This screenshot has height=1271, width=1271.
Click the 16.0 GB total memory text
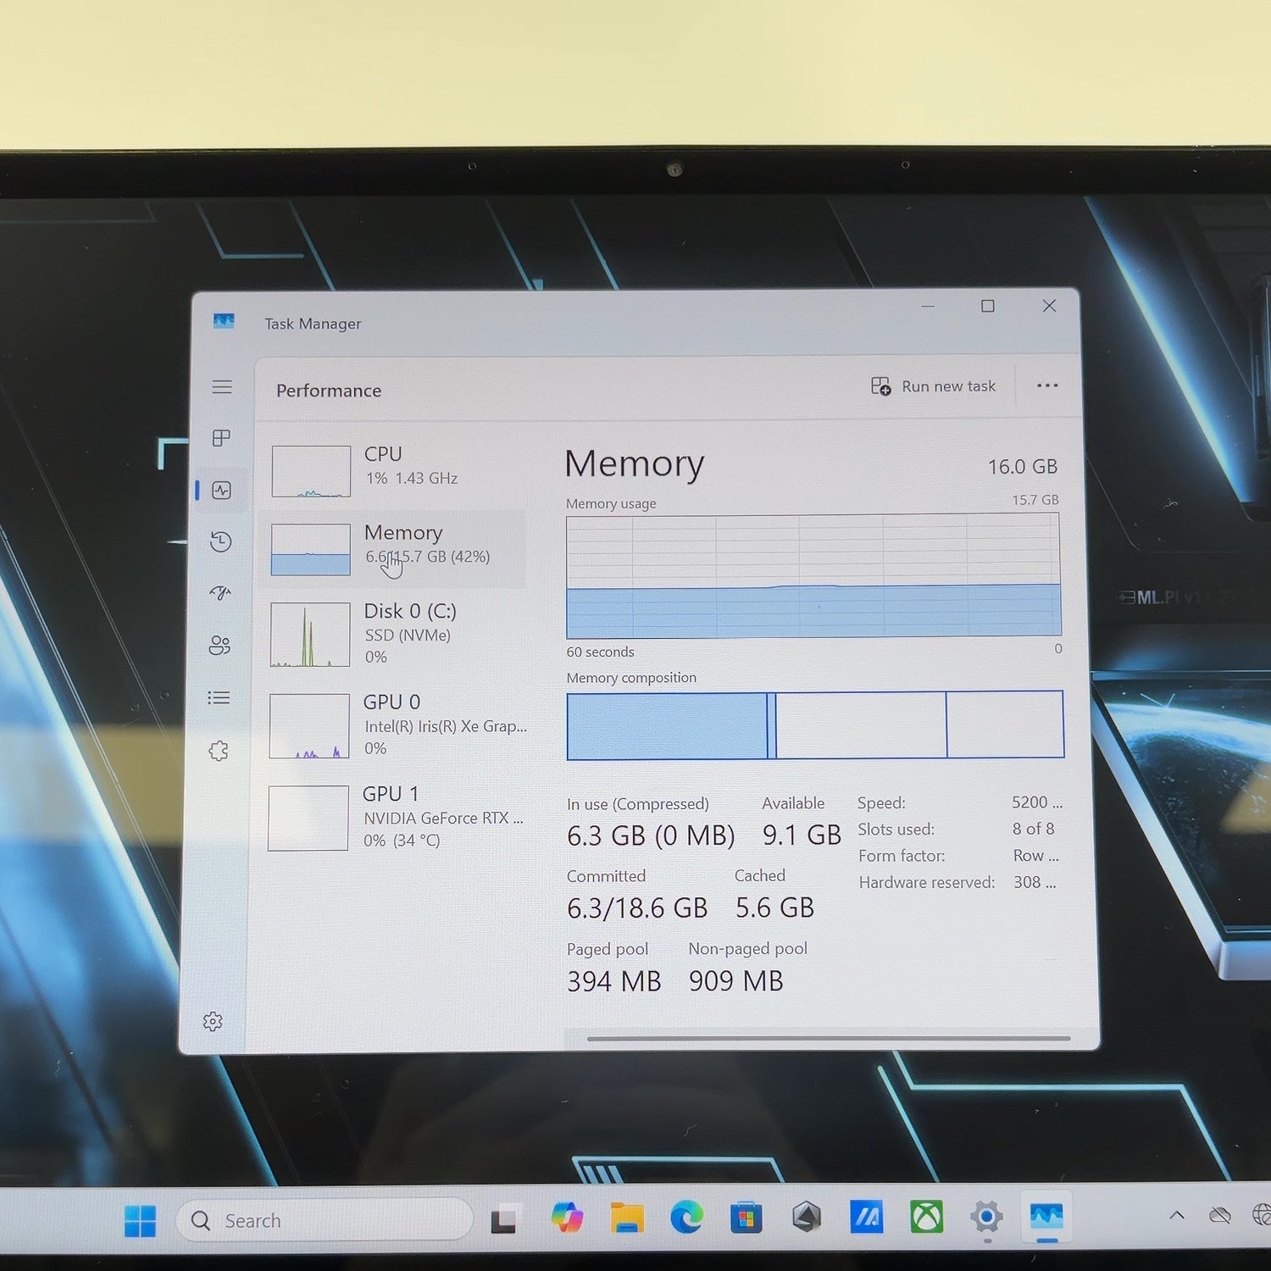pyautogui.click(x=1023, y=467)
